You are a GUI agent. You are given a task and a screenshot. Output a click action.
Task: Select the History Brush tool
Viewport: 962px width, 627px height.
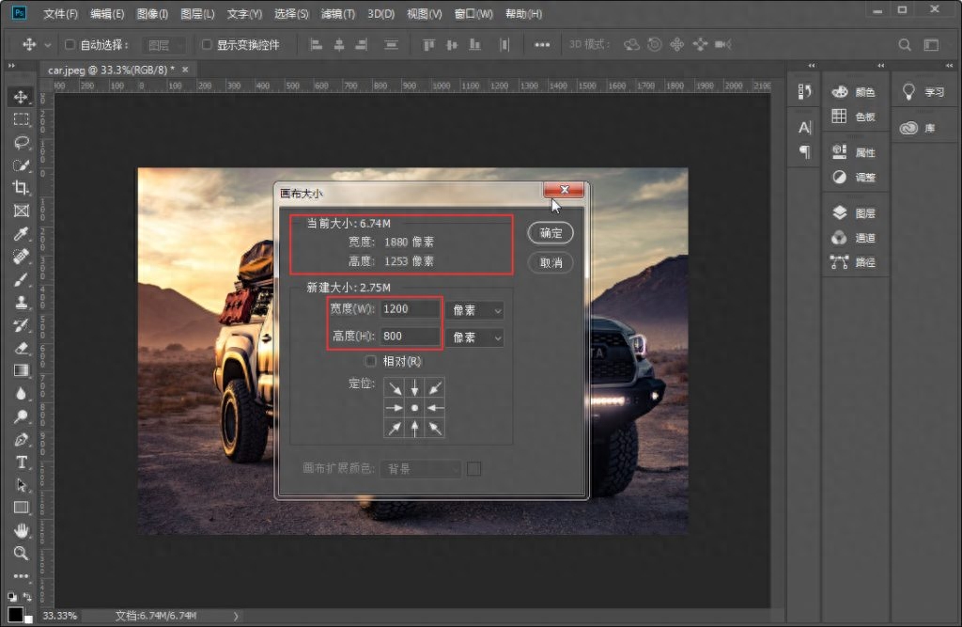21,325
